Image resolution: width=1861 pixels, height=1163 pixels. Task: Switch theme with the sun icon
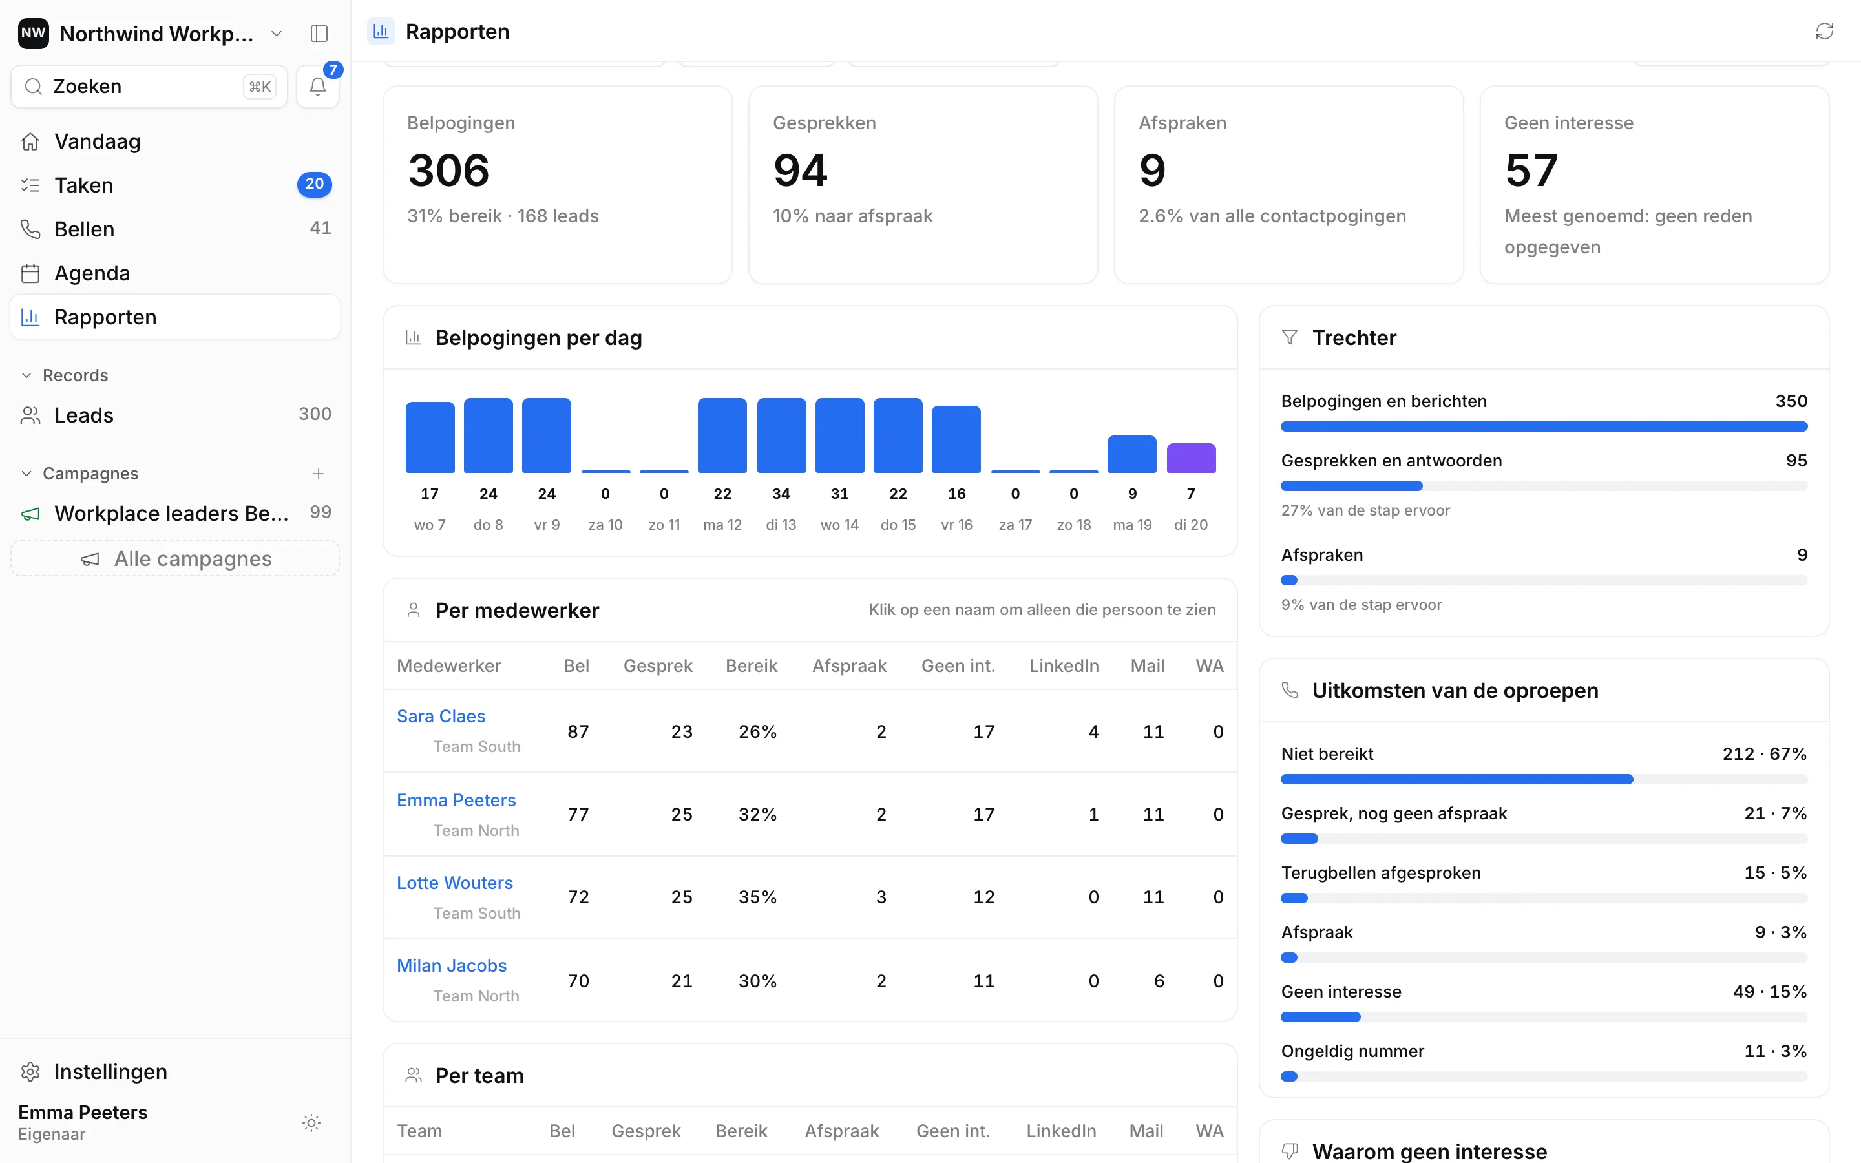coord(311,1122)
